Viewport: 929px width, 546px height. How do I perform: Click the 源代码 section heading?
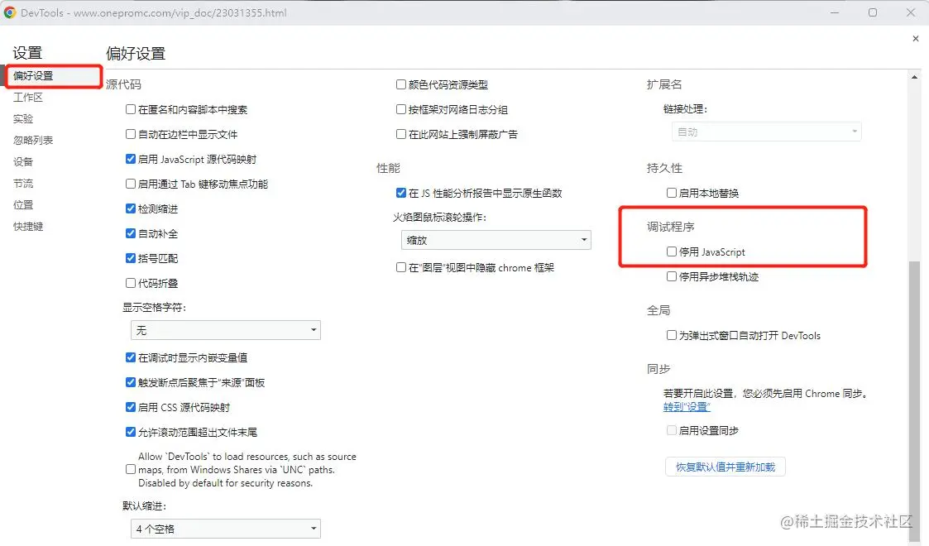(123, 84)
